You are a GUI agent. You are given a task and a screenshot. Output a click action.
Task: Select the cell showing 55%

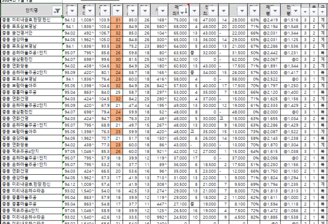(254, 40)
